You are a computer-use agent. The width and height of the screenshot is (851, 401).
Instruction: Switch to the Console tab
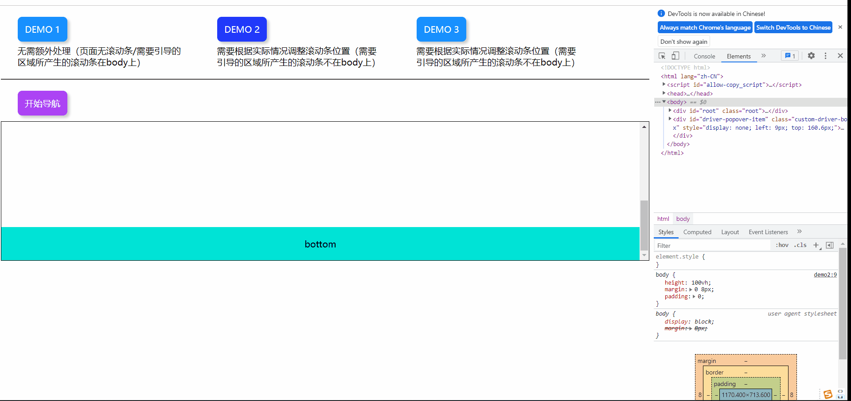click(x=704, y=56)
